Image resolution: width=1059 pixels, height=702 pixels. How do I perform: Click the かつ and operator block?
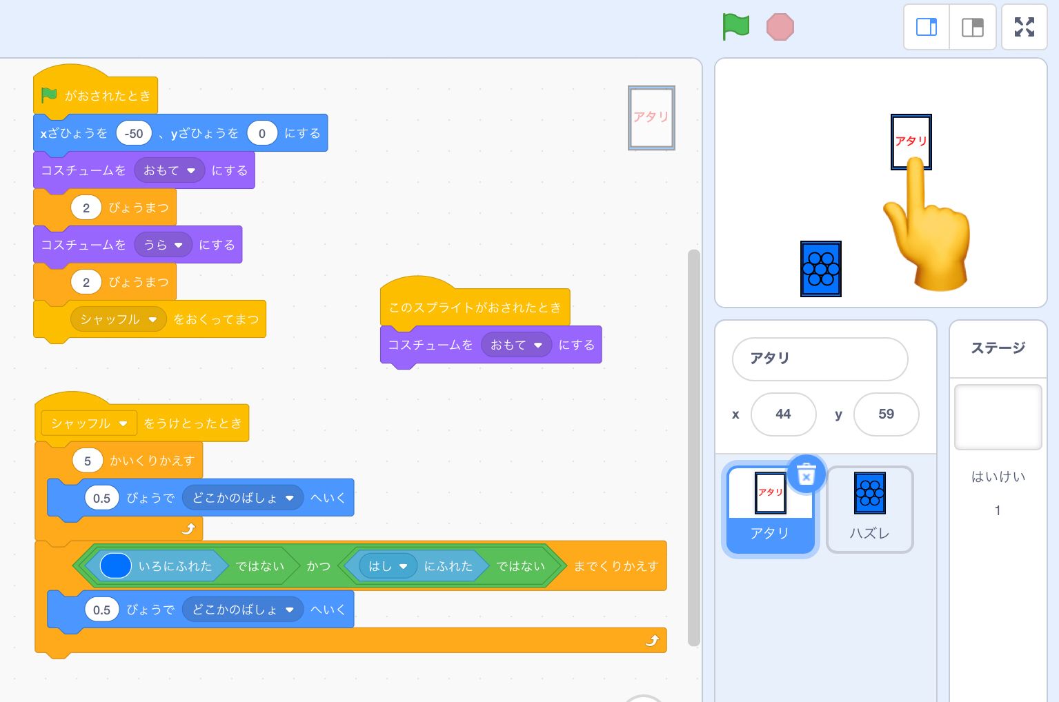[318, 566]
